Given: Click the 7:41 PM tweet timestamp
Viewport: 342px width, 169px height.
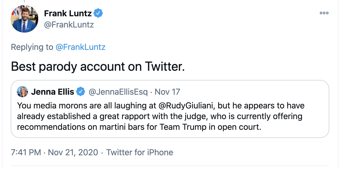Looking at the screenshot, I should [x=26, y=152].
